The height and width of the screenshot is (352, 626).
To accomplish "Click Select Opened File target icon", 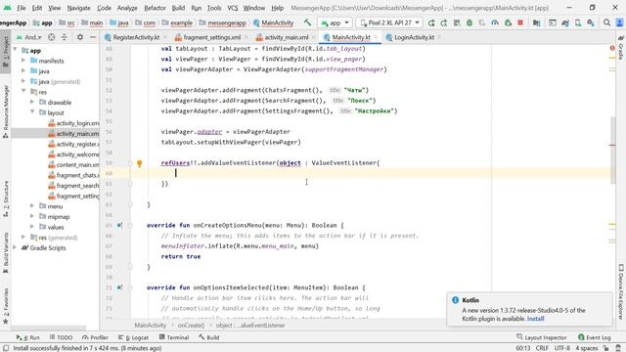I will (52, 37).
